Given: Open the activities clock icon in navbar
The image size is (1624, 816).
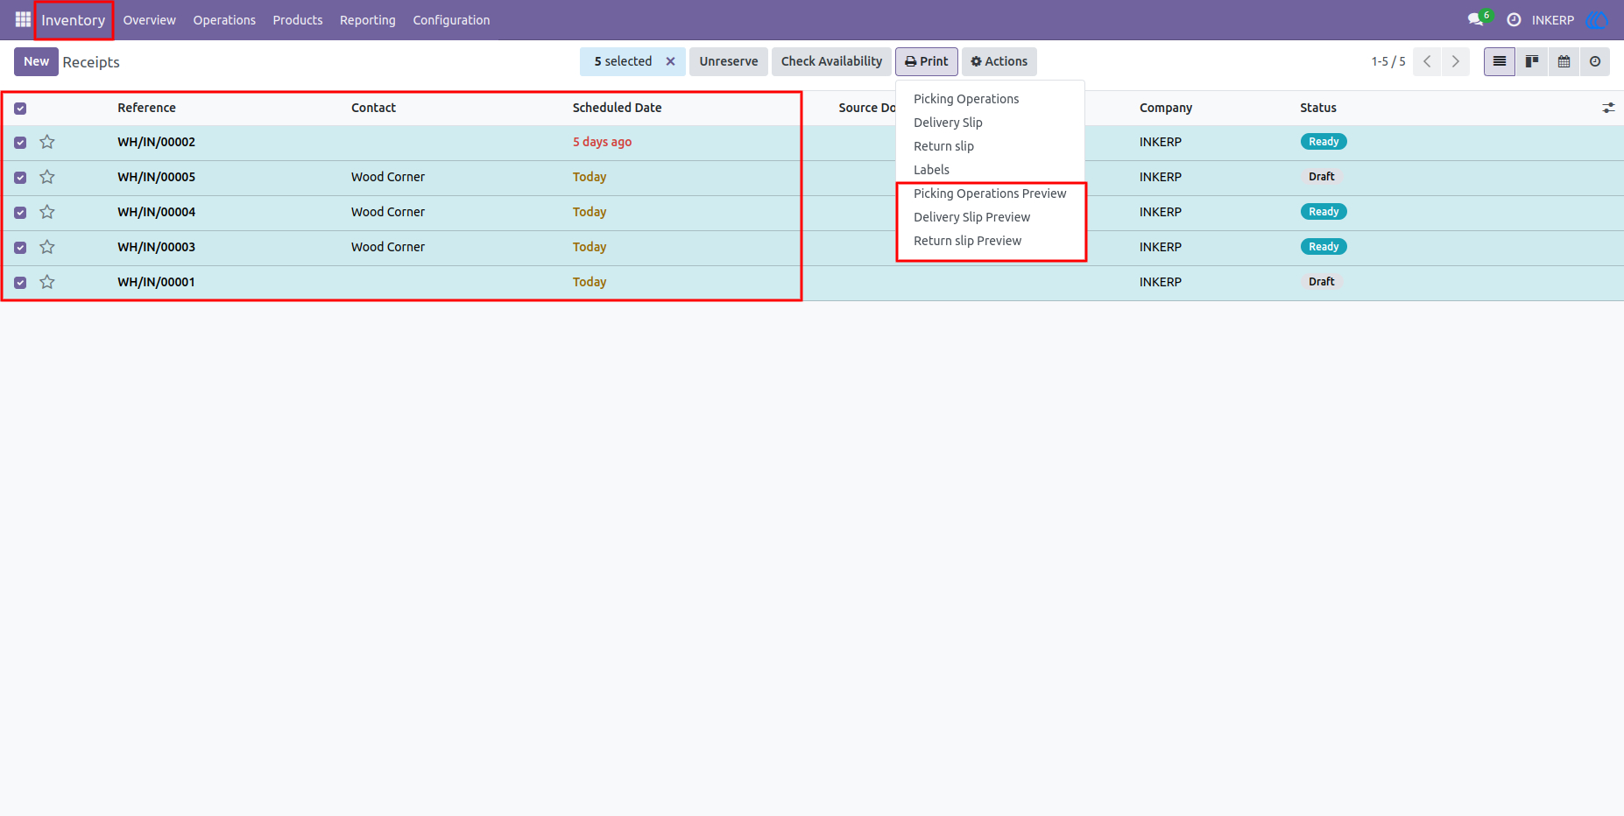Looking at the screenshot, I should click(x=1514, y=19).
